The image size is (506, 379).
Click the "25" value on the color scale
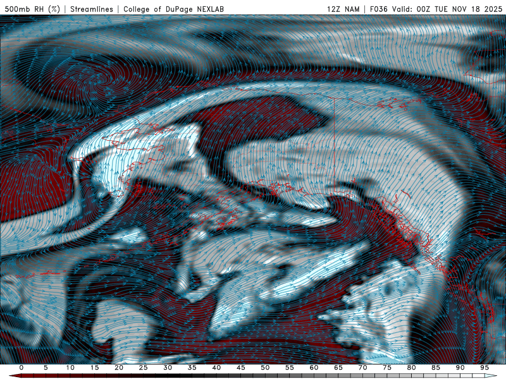coord(144,368)
